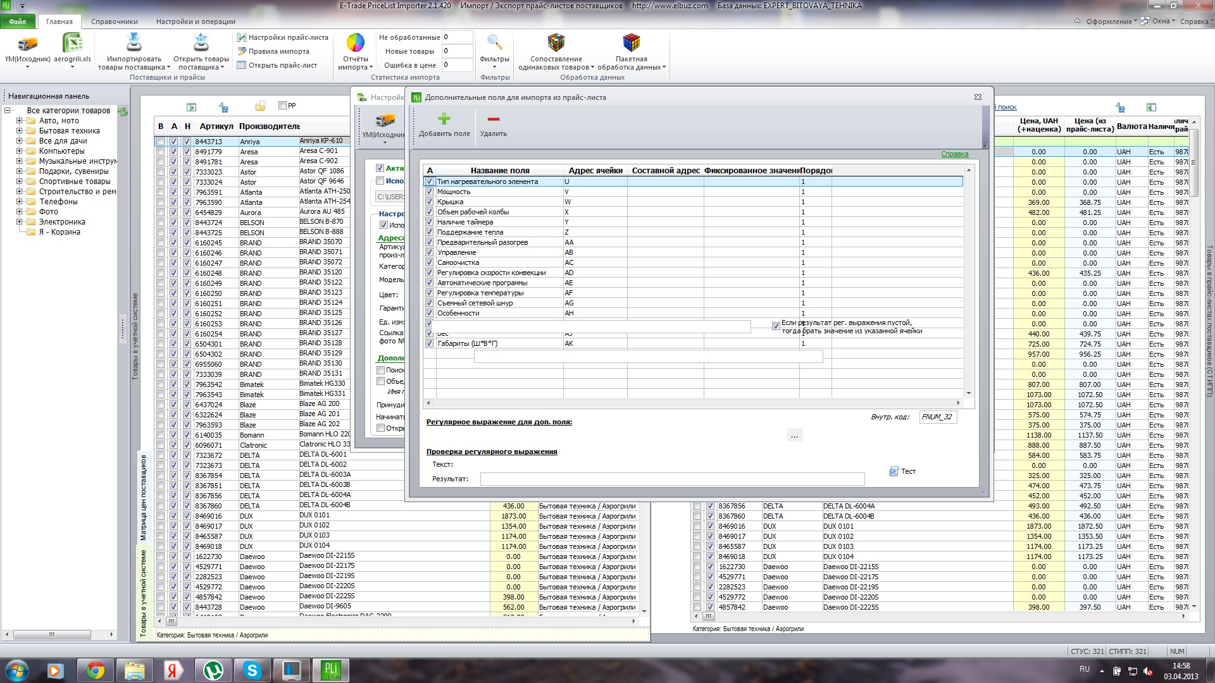
Task: Uncheck the Наличие таймера field checkbox
Action: pos(430,222)
